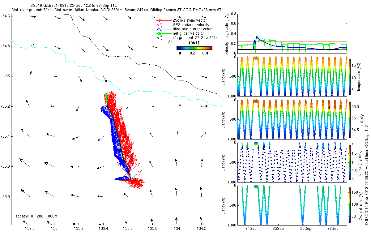This screenshot has height=232, width=371.
Task: Click the blue dive-avg current legend arrow
Action: click(x=164, y=29)
